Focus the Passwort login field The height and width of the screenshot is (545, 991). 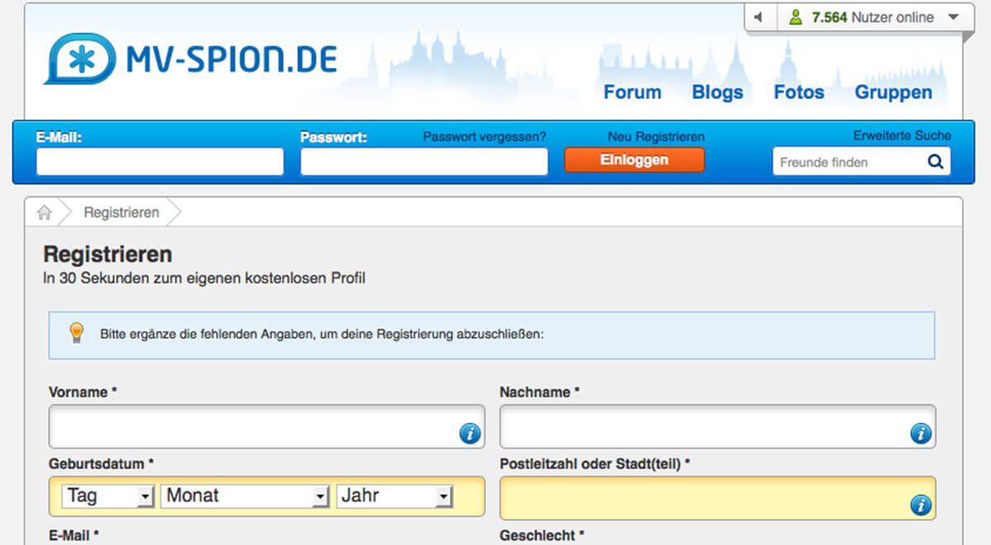point(424,162)
